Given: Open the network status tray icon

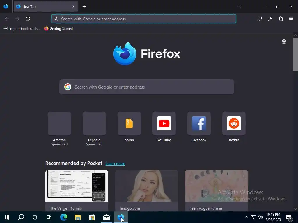Looking at the screenshot, I should (253, 217).
